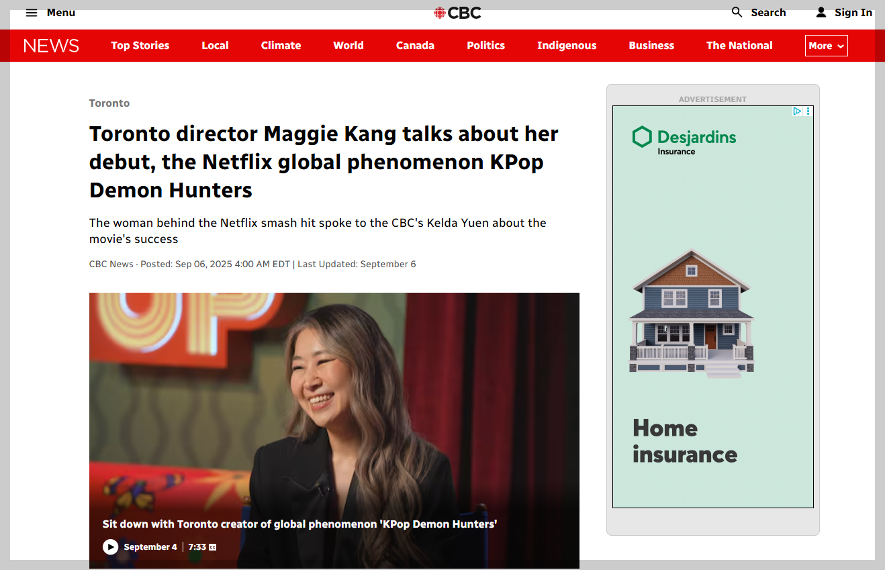Go to the NEWS home section
The height and width of the screenshot is (570, 885).
51,46
